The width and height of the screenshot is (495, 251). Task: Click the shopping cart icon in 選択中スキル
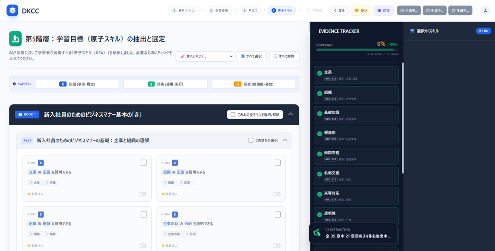[x=412, y=31]
